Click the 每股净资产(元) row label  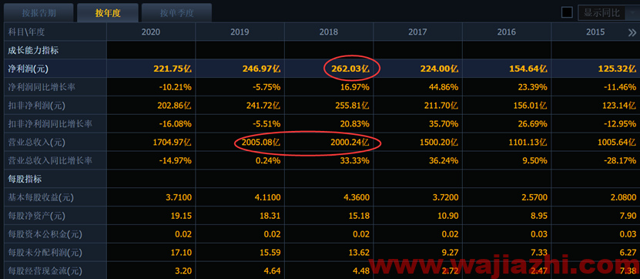37,216
